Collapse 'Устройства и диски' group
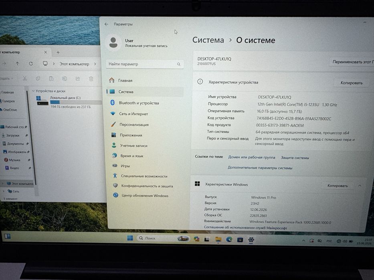The width and height of the screenshot is (374, 280). (33, 91)
